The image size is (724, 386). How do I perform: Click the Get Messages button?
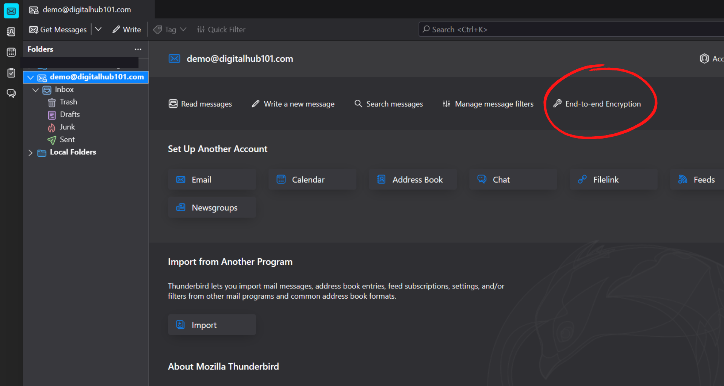(58, 29)
